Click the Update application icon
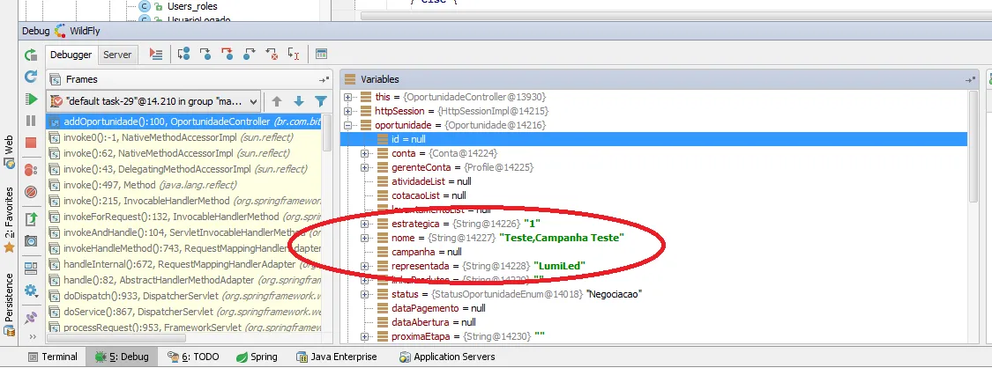Image resolution: width=992 pixels, height=368 pixels. point(31,77)
